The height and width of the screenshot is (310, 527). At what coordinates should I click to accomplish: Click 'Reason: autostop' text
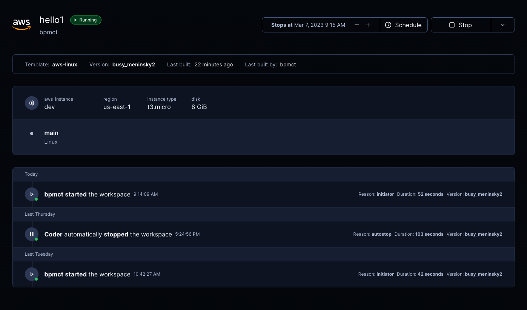pos(372,234)
